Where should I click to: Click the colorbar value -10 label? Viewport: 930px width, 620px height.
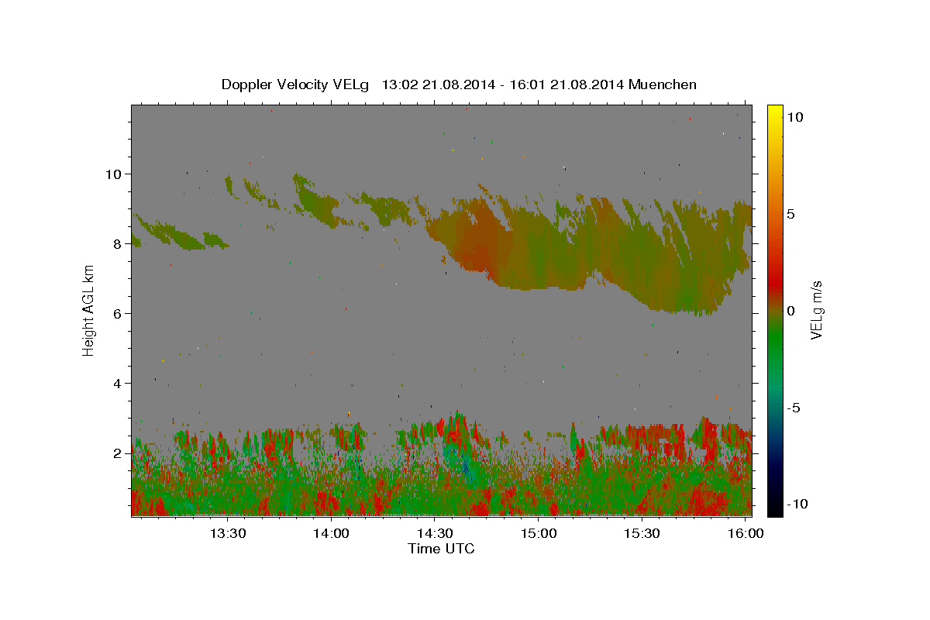(x=797, y=504)
